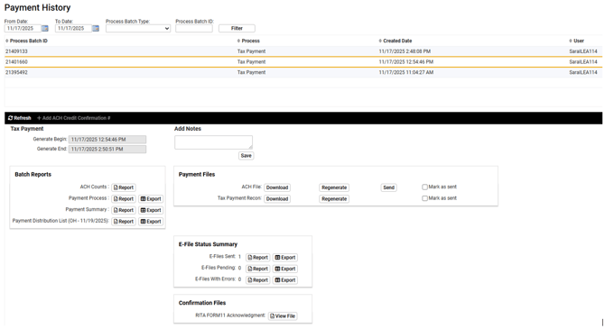Export the Payment Process data

coord(151,199)
